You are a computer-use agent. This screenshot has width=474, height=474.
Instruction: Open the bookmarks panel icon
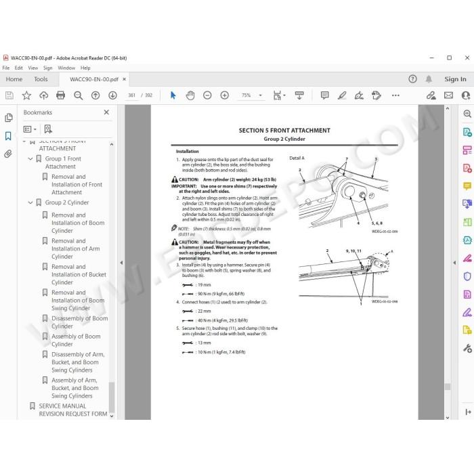(x=8, y=136)
